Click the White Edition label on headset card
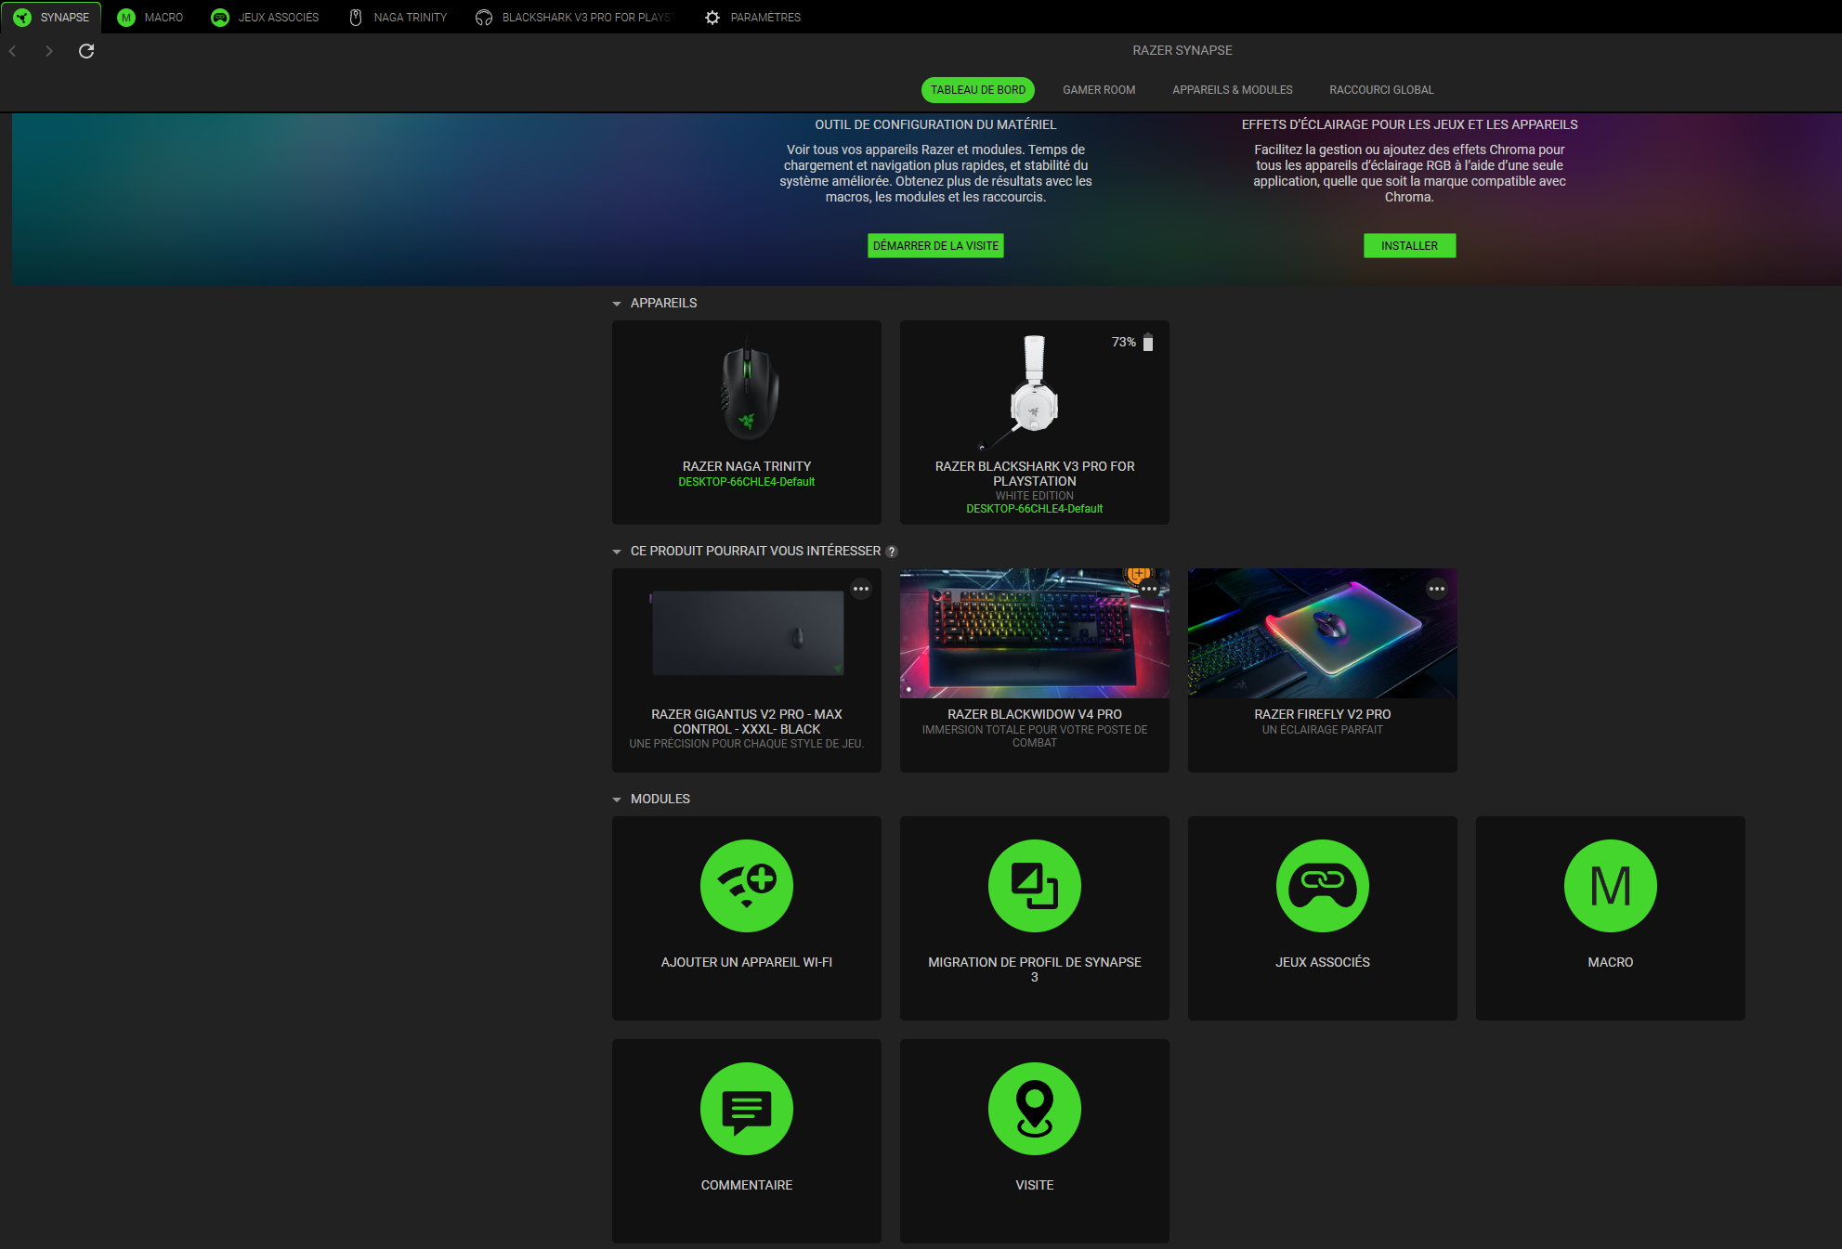Screen dimensions: 1842x1249 (x=1035, y=496)
